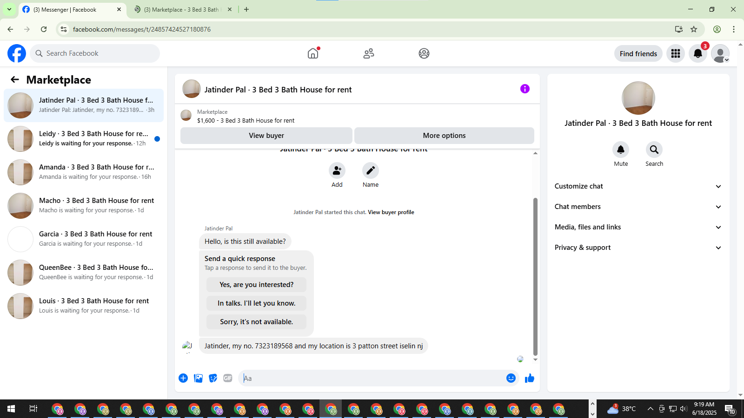
Task: Send quick reply 'Yes, are you interested?'
Action: pos(257,285)
